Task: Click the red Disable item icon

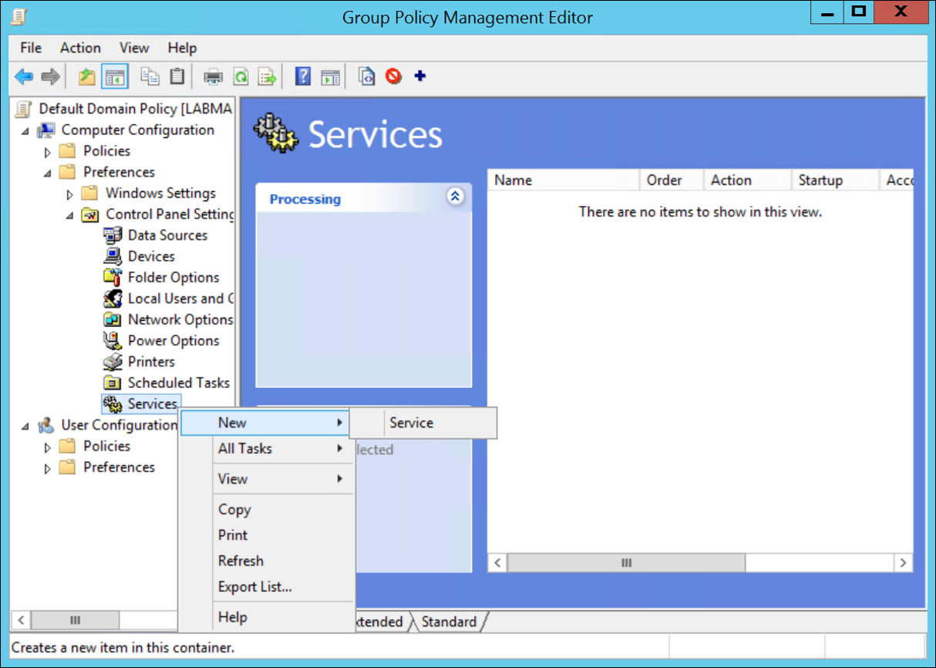Action: point(394,76)
